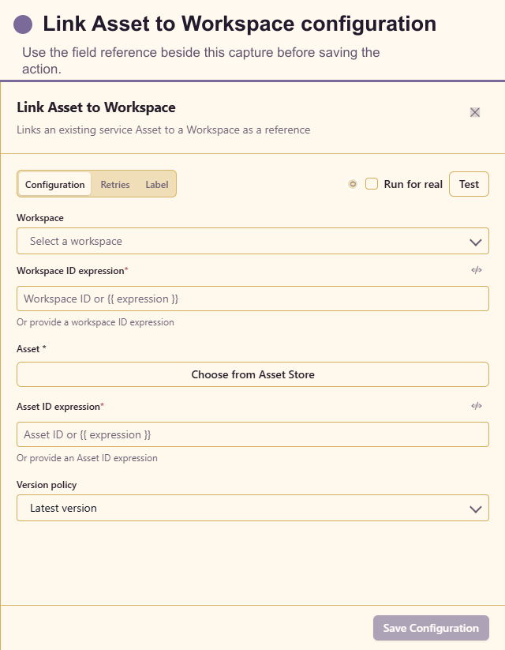Toggle expression mode for Workspace ID expression
The width and height of the screenshot is (505, 650).
tap(477, 270)
